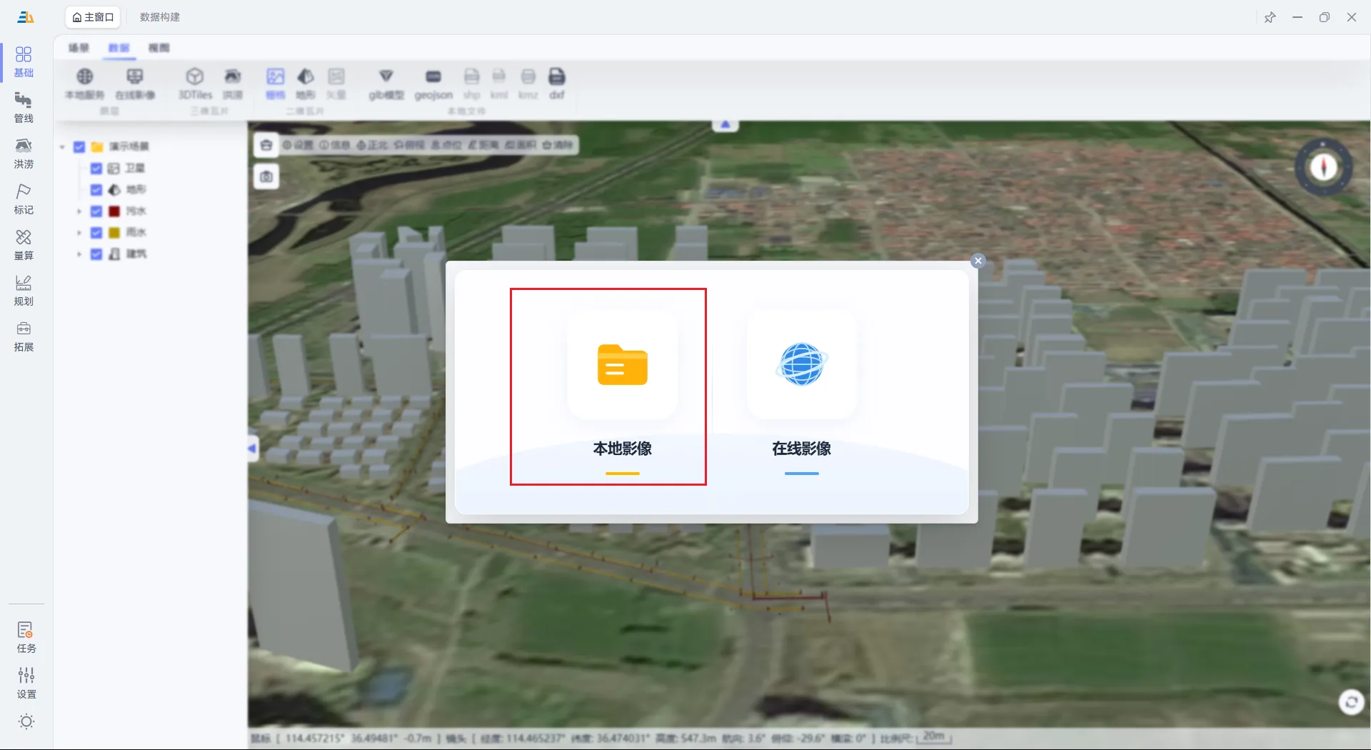This screenshot has width=1371, height=750.
Task: Open the 数据构建 tab
Action: click(x=160, y=17)
